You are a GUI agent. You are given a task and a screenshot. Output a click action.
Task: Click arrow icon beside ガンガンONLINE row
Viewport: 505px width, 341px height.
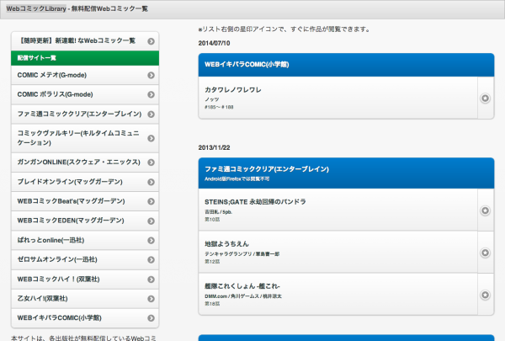pos(151,163)
